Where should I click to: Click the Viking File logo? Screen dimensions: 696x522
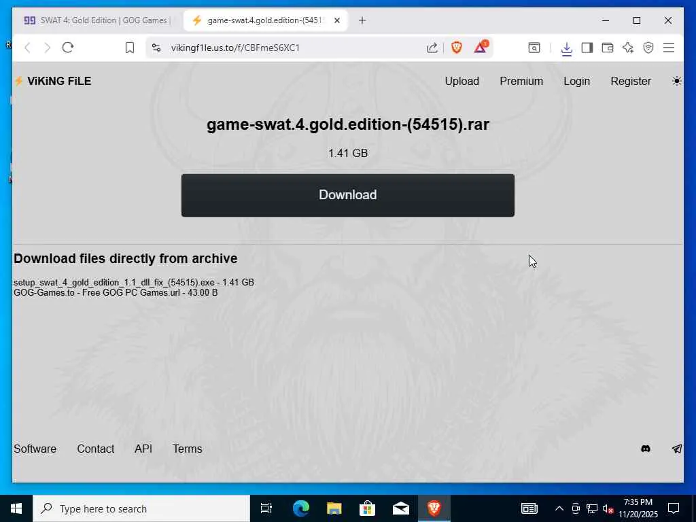(53, 82)
